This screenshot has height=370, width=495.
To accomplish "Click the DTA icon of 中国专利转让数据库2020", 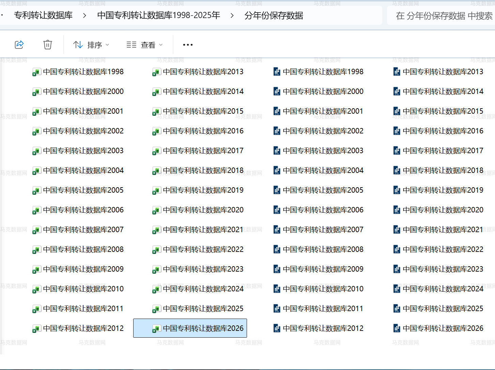I will click(397, 210).
